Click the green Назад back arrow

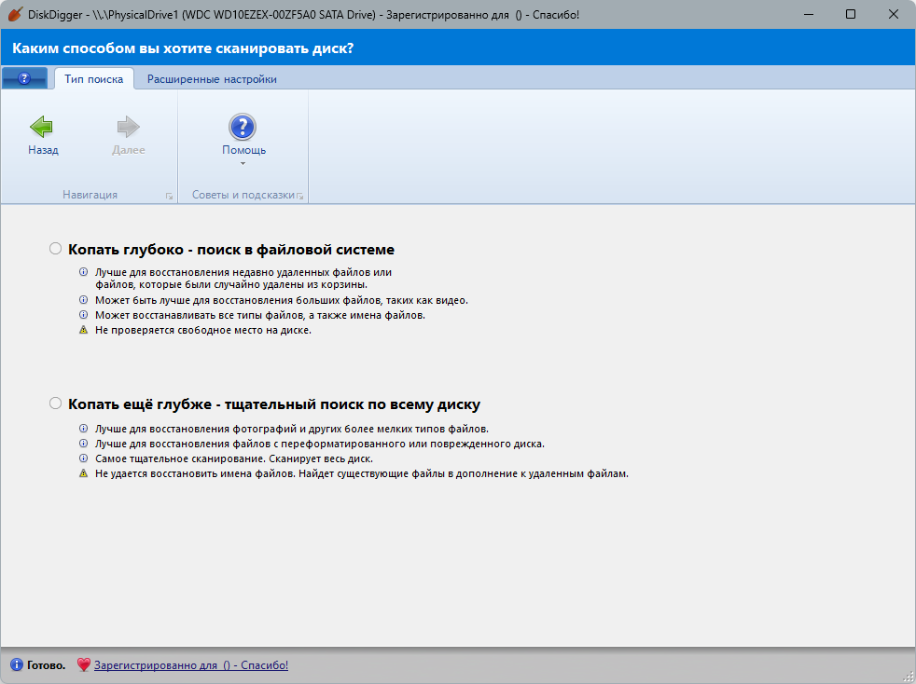42,127
